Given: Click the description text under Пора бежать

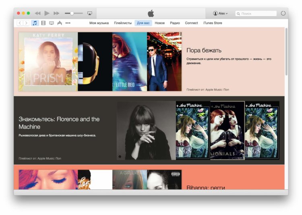Looking at the screenshot, I should click(x=229, y=61).
